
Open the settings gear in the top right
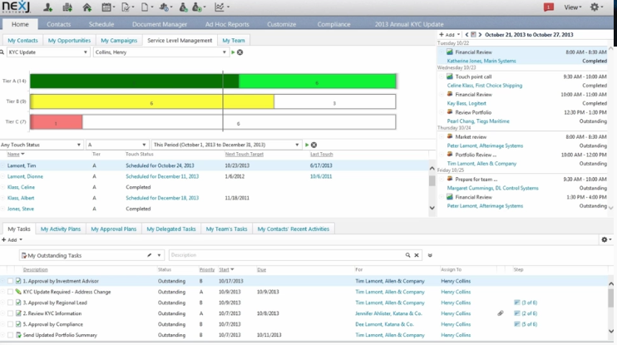(x=595, y=7)
